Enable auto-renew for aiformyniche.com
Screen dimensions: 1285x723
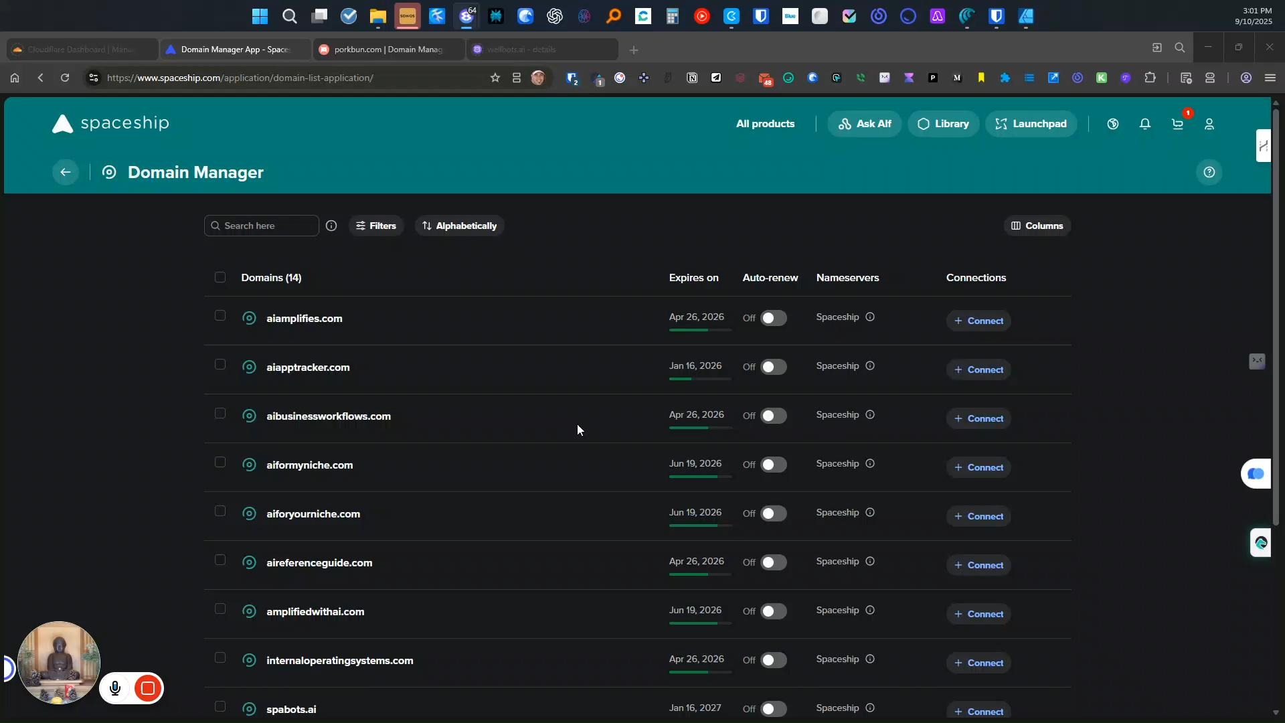(x=773, y=465)
